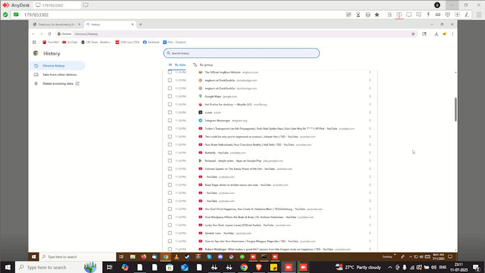Select checkbox for Google Maps entry
The image size is (485, 273).
170,96
